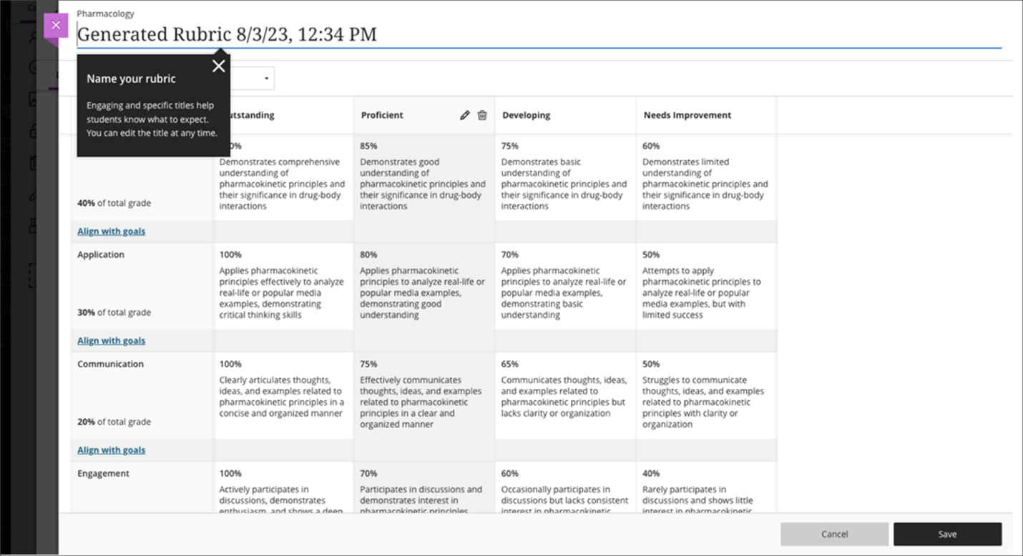Select the Developing column header

pos(527,115)
